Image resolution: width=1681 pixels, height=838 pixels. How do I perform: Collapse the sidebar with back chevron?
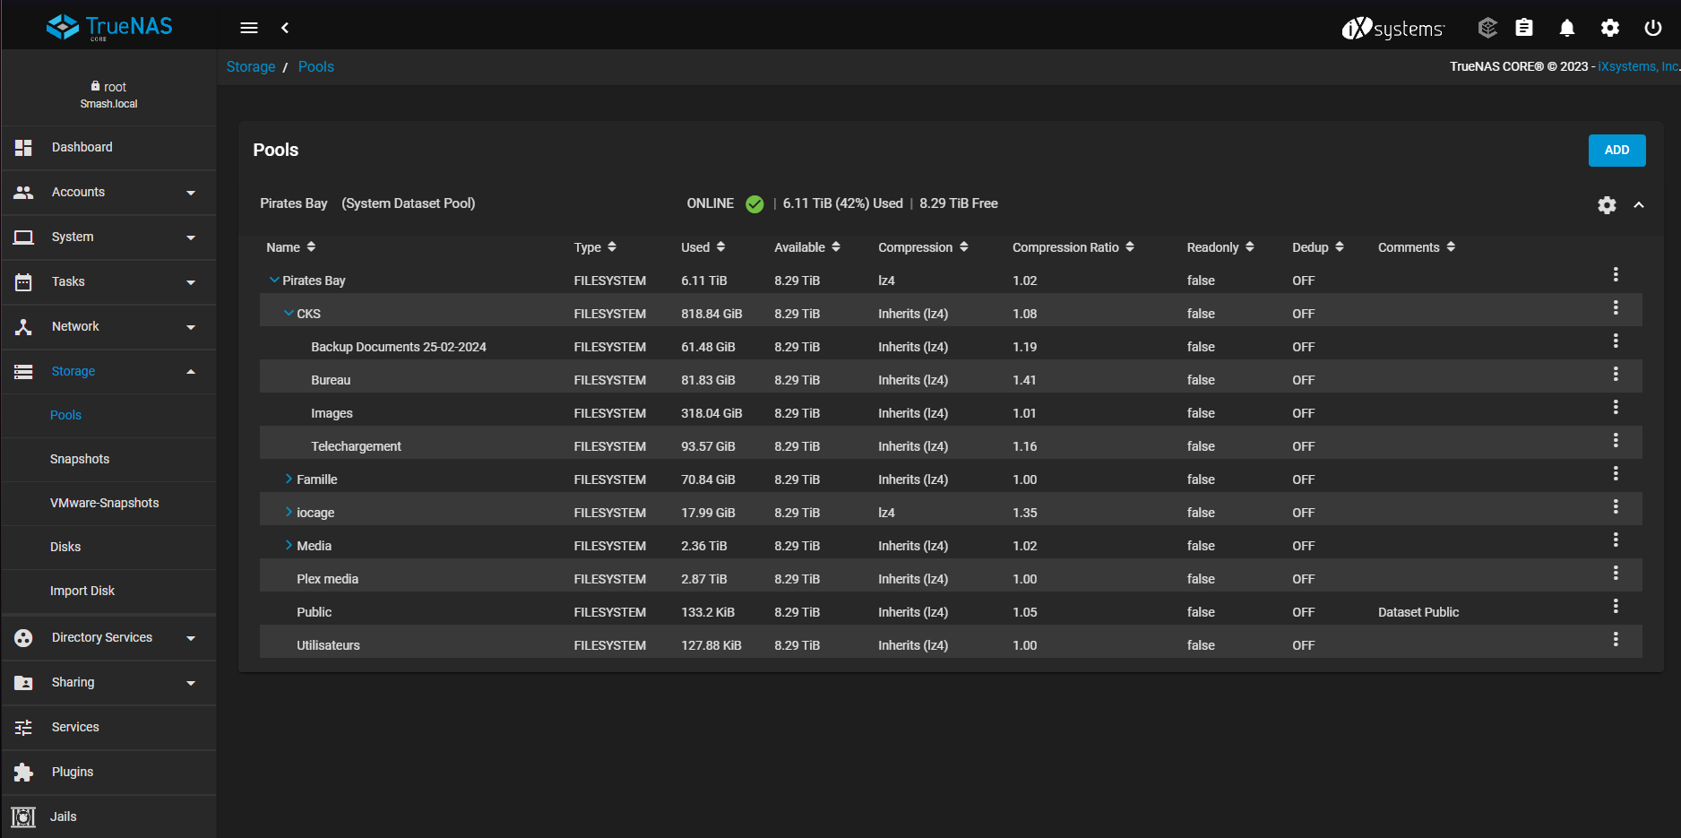click(x=285, y=28)
